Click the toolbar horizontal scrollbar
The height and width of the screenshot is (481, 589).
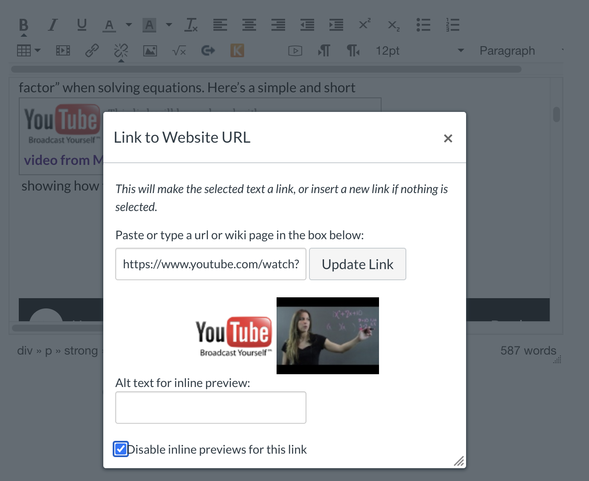(266, 69)
